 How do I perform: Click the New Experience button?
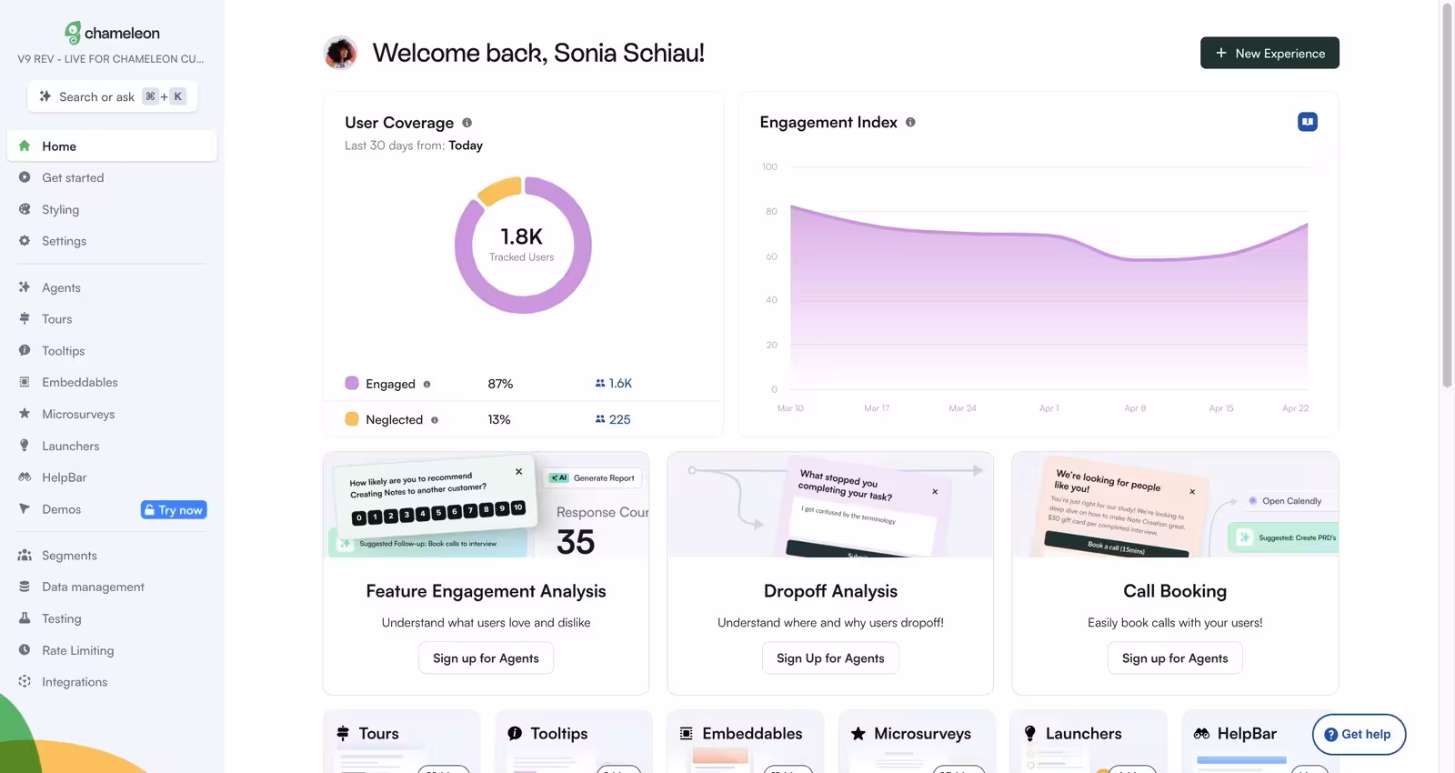(x=1269, y=53)
